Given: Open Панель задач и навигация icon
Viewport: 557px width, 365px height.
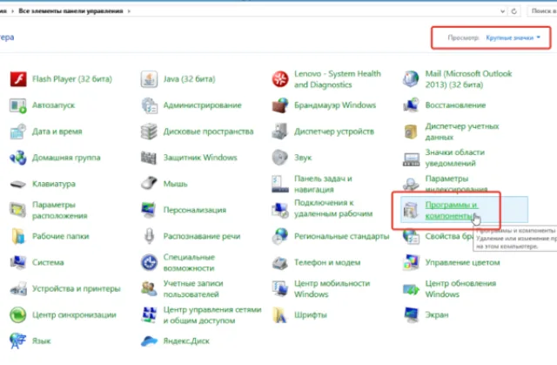Looking at the screenshot, I should tap(280, 184).
